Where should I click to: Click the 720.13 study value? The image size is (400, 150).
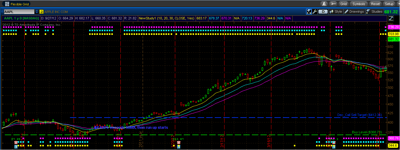pyautogui.click(x=247, y=18)
